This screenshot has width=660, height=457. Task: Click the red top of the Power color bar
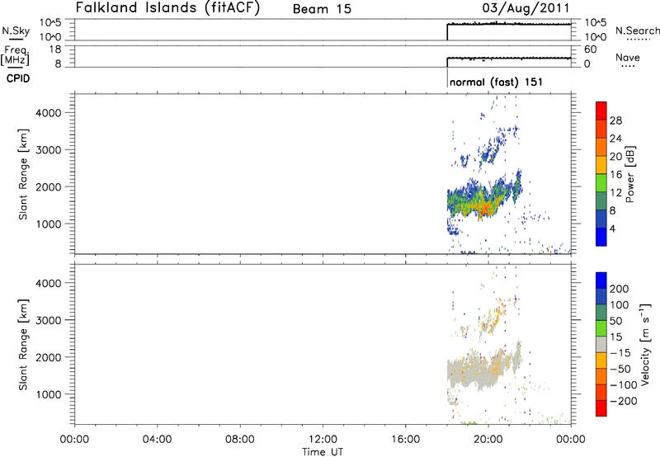point(601,111)
